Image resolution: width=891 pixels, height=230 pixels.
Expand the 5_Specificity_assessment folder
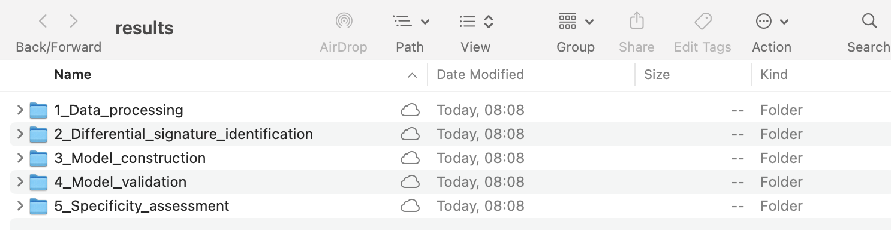(x=20, y=206)
